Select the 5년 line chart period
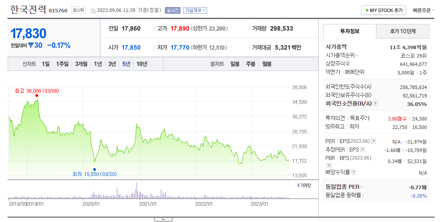The image size is (440, 222). (126, 64)
